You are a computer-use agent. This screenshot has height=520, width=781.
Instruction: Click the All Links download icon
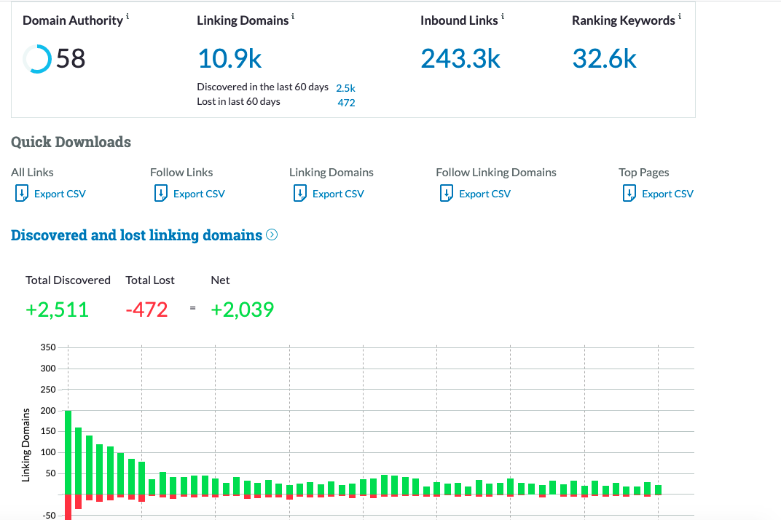pos(21,194)
